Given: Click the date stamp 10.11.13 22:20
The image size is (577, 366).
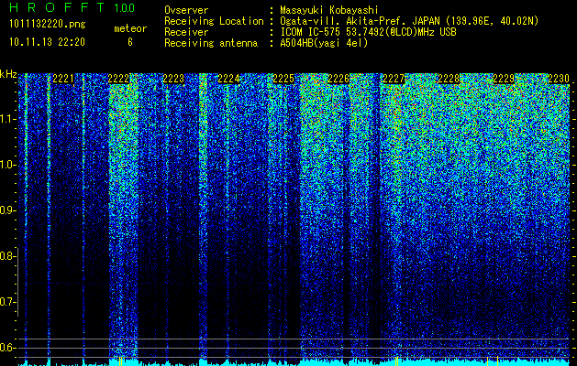Looking at the screenshot, I should pyautogui.click(x=47, y=42).
